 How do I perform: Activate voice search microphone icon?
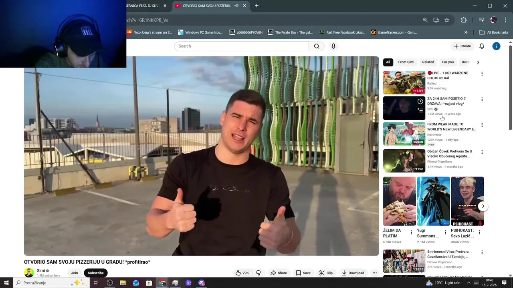tap(333, 46)
